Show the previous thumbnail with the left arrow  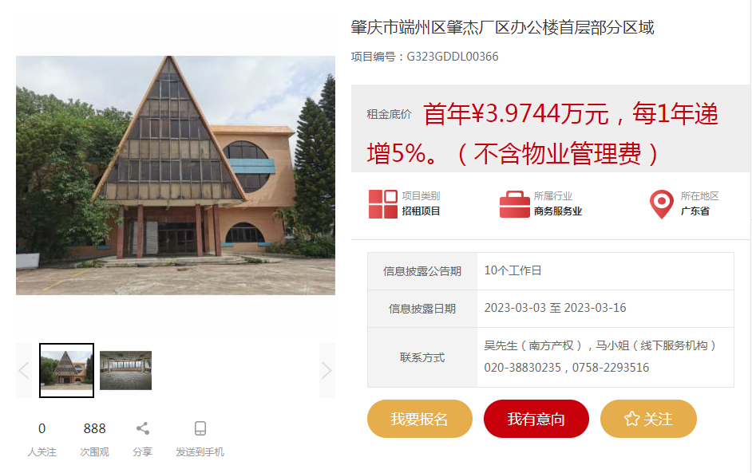point(24,370)
